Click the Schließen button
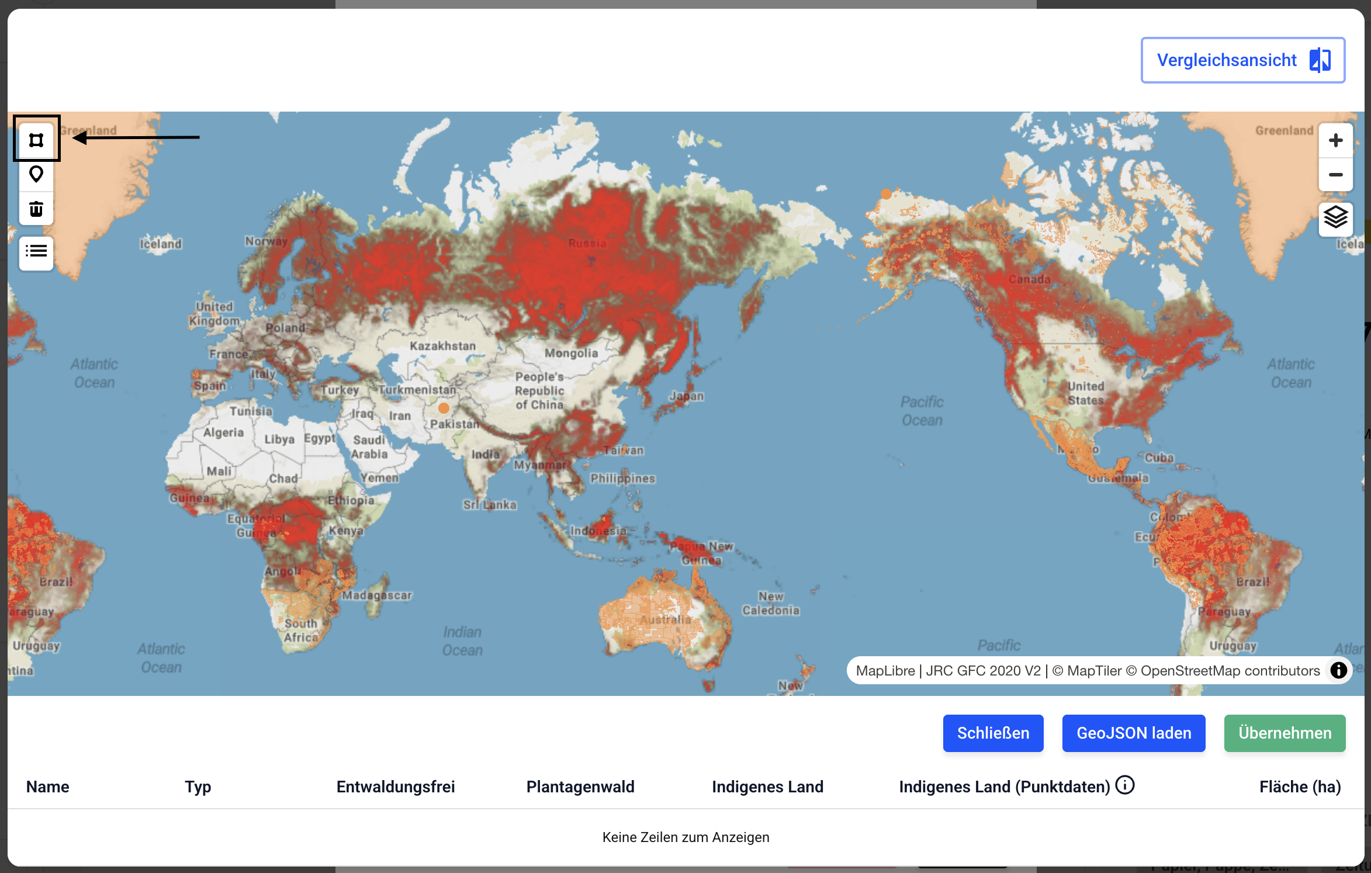This screenshot has width=1371, height=873. (x=993, y=733)
